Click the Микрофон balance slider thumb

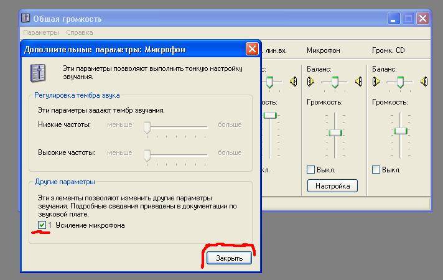pyautogui.click(x=335, y=82)
